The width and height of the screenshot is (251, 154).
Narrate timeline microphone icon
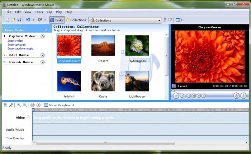[x=11, y=105]
